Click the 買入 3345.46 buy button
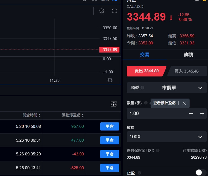 [187, 71]
